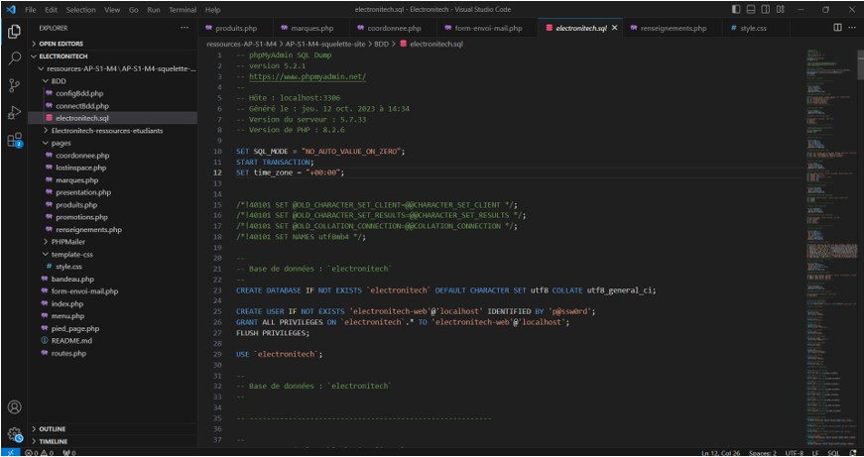This screenshot has height=457, width=864.
Task: Open the Run and Debug view
Action: click(x=14, y=112)
